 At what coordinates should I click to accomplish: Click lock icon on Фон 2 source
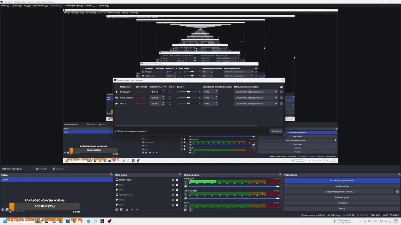(177, 185)
